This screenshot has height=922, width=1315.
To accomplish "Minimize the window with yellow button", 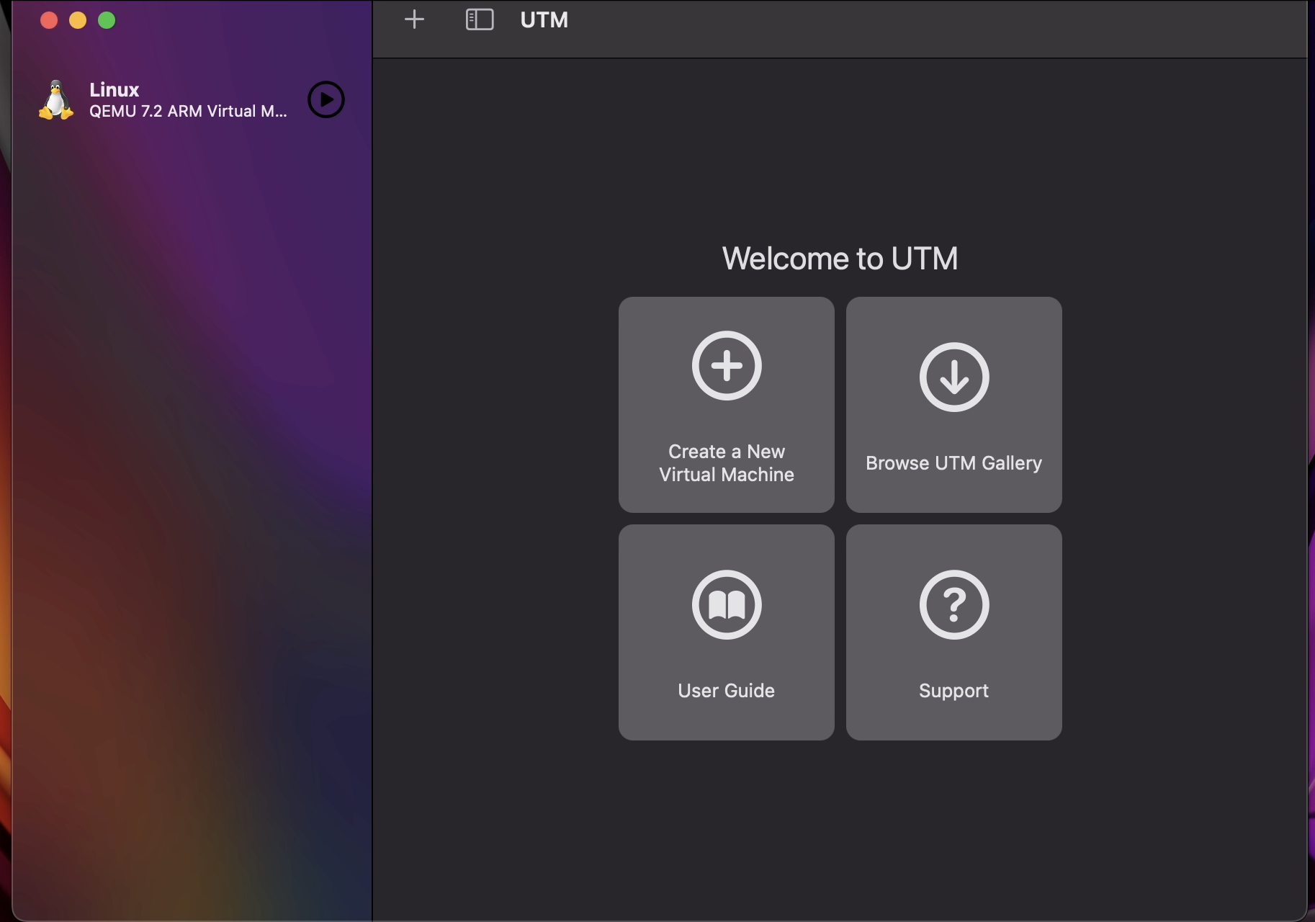I will [78, 20].
